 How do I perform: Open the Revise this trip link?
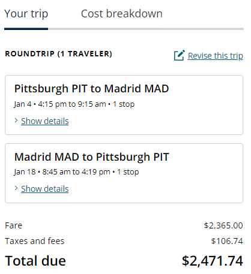[216, 56]
